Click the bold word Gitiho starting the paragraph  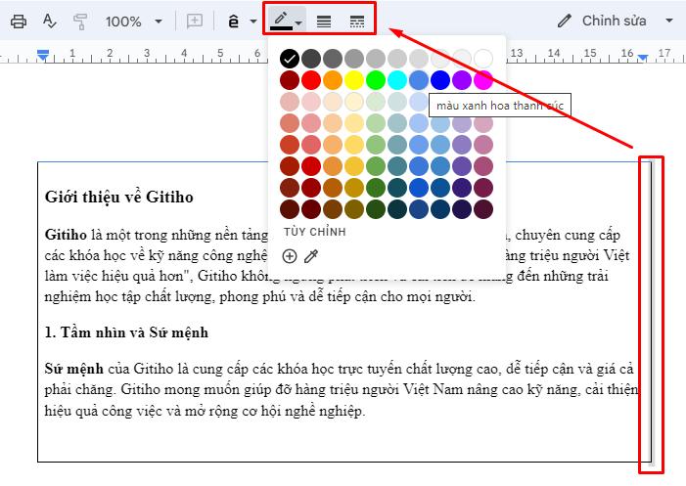(66, 235)
